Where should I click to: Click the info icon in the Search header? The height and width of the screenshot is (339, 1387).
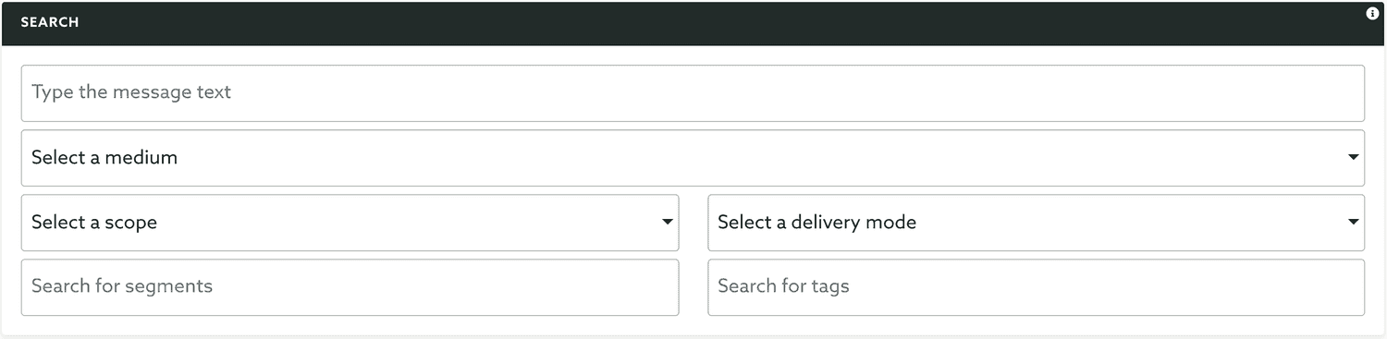1372,14
